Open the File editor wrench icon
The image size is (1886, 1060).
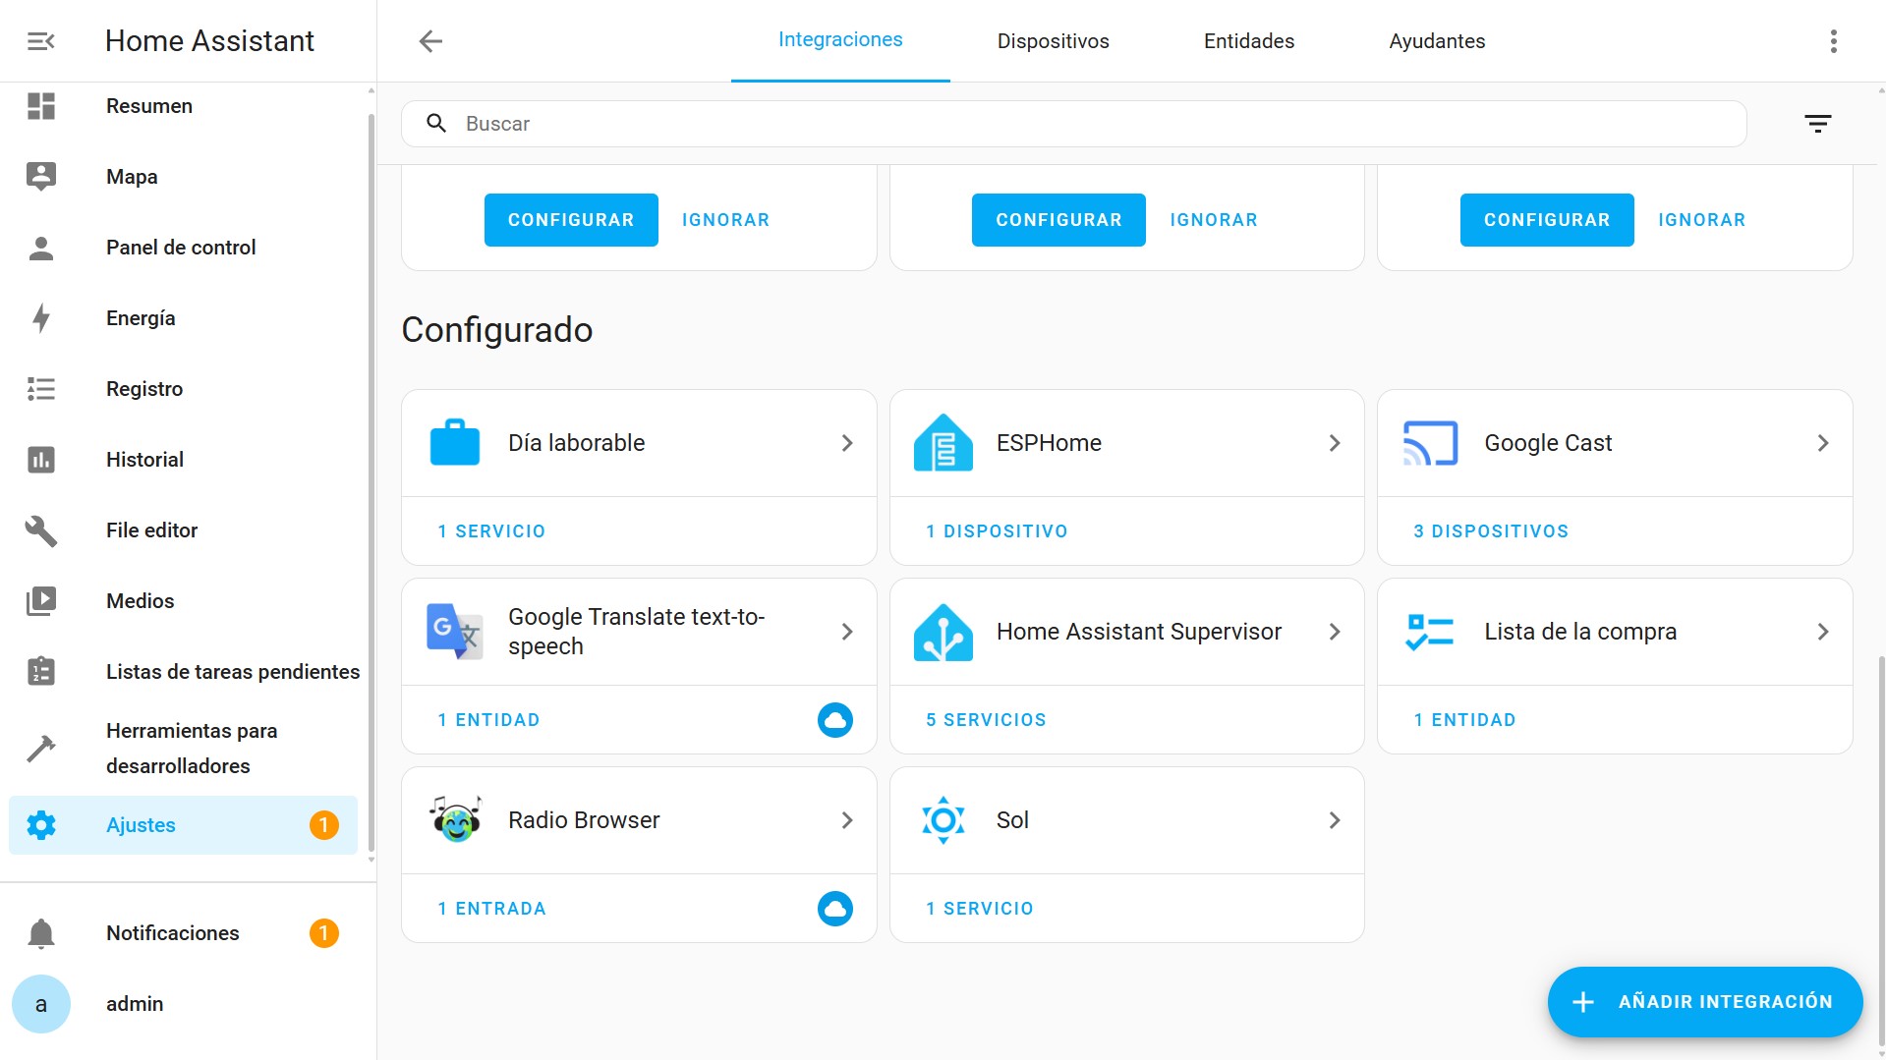[x=40, y=530]
